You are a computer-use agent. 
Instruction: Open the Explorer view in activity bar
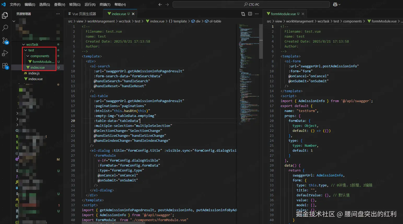5,16
